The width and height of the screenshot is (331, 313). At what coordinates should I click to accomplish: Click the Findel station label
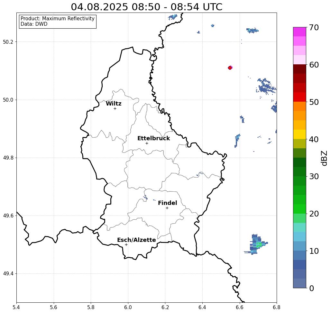167,203
